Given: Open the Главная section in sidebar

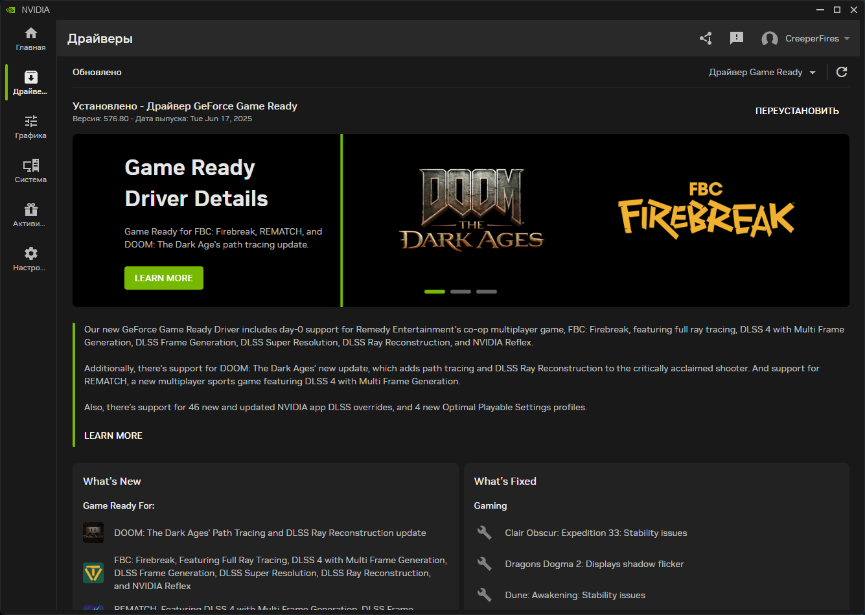Looking at the screenshot, I should 30,38.
